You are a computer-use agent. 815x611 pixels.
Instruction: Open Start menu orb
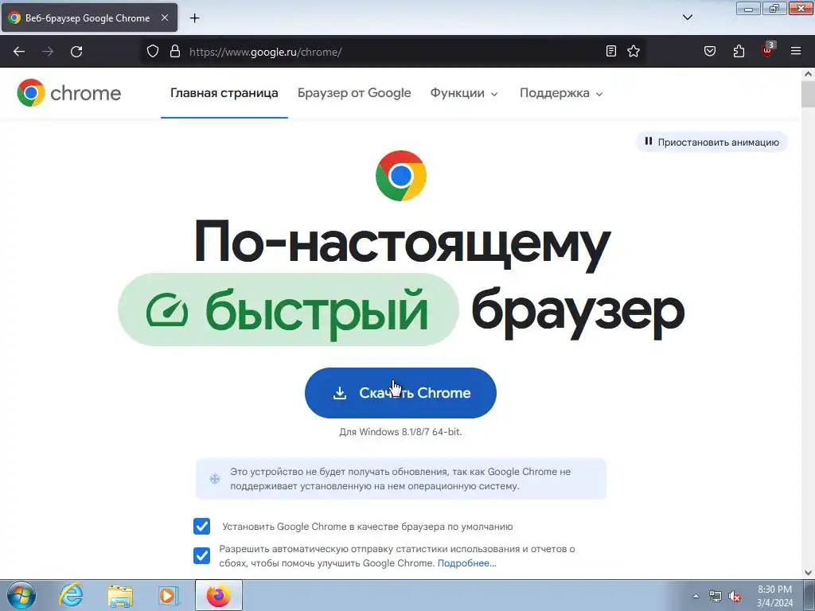pyautogui.click(x=21, y=595)
